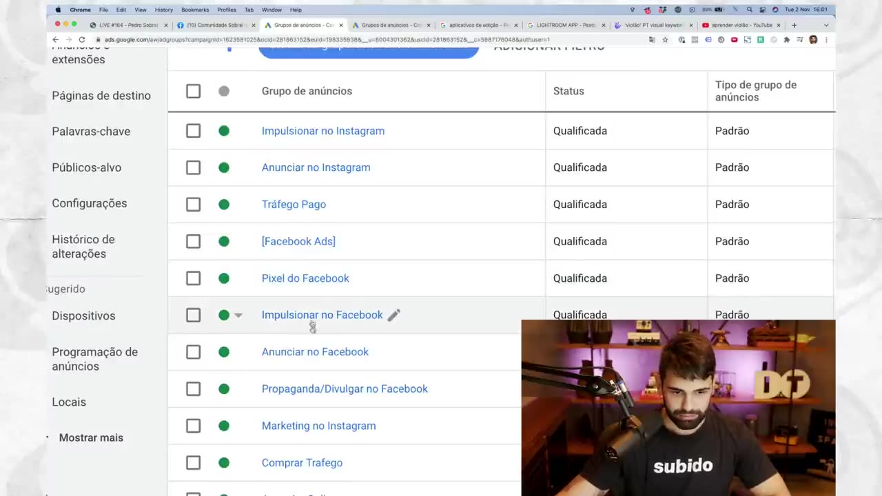Open Histórico de alterações in sidebar

pyautogui.click(x=83, y=247)
